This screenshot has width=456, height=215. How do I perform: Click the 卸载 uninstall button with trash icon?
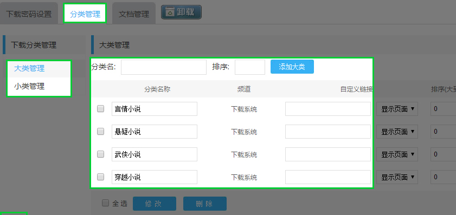pyautogui.click(x=181, y=12)
